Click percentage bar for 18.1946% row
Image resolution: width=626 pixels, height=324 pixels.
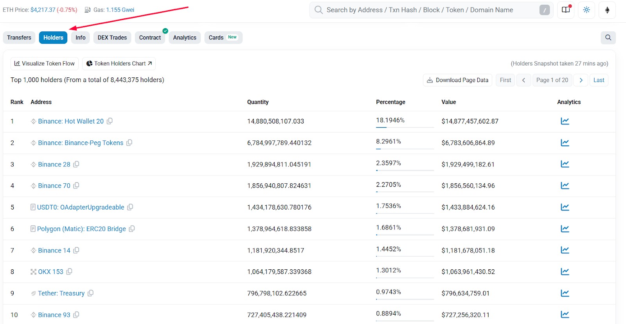pos(405,127)
